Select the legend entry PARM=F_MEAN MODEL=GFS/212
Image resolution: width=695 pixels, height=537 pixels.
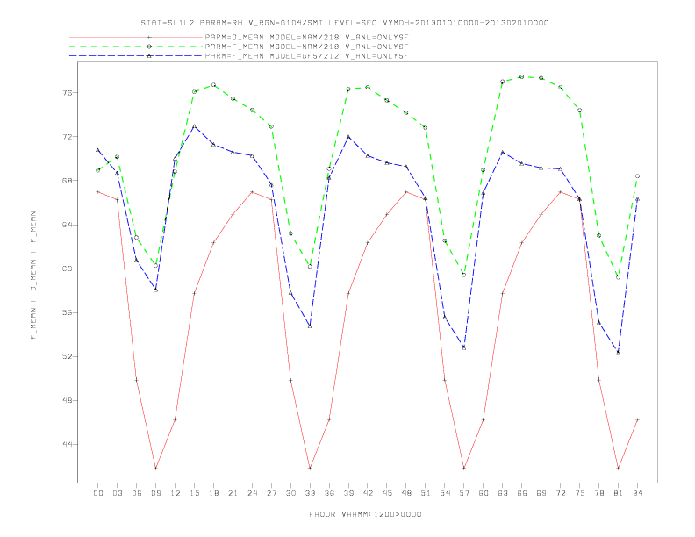click(x=306, y=56)
